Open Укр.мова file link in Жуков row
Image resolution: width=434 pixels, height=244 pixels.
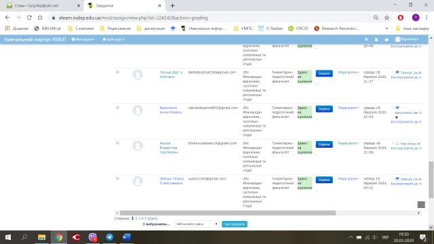(x=410, y=144)
